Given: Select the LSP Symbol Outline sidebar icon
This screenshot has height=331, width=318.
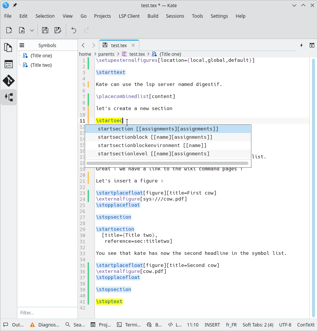Looking at the screenshot, I should [8, 97].
